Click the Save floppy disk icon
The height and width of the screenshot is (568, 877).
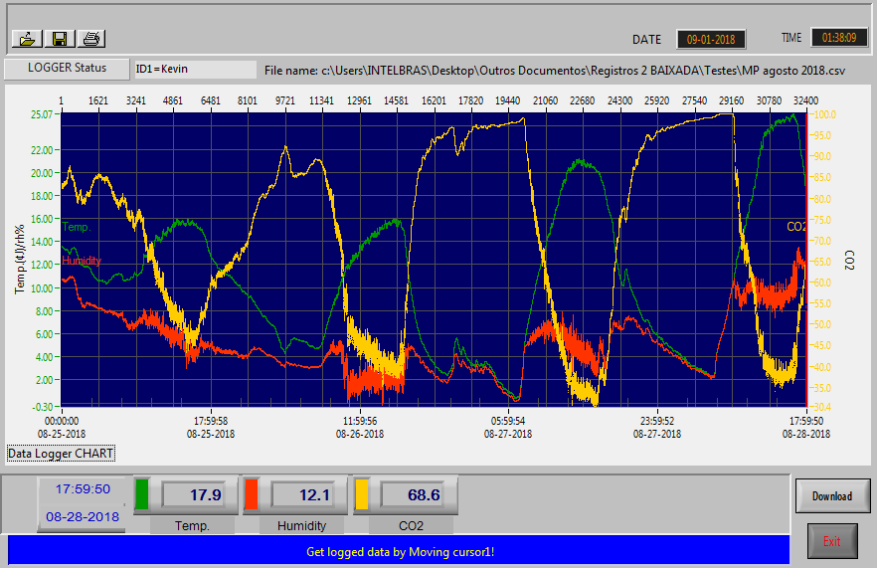point(60,39)
